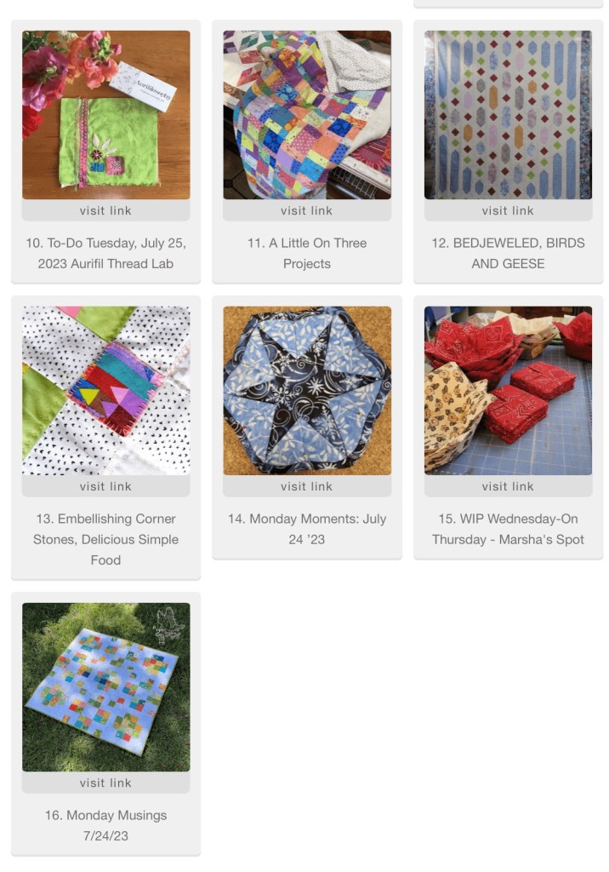
Task: Click visit link under WIP Wednesday entry
Action: 508,486
